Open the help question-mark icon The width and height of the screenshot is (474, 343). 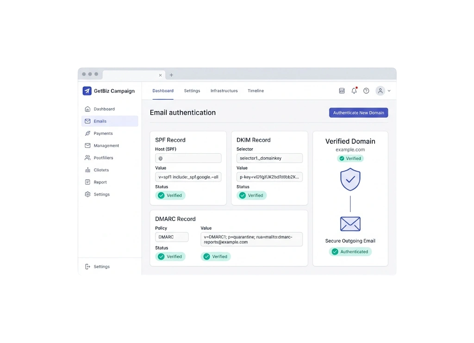point(366,91)
